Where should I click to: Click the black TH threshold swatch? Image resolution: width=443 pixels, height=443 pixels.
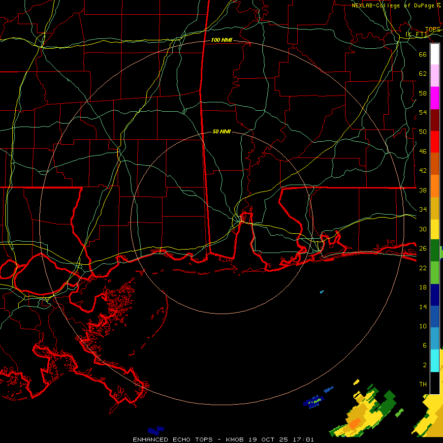pos(435,383)
